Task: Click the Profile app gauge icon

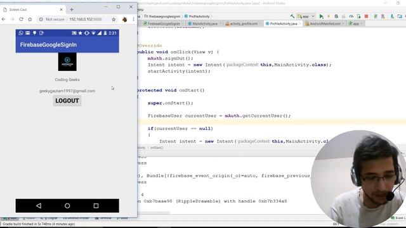Action: tap(351, 16)
